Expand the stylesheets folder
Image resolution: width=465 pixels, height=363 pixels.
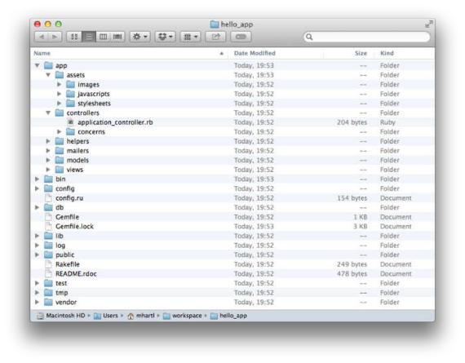[59, 104]
